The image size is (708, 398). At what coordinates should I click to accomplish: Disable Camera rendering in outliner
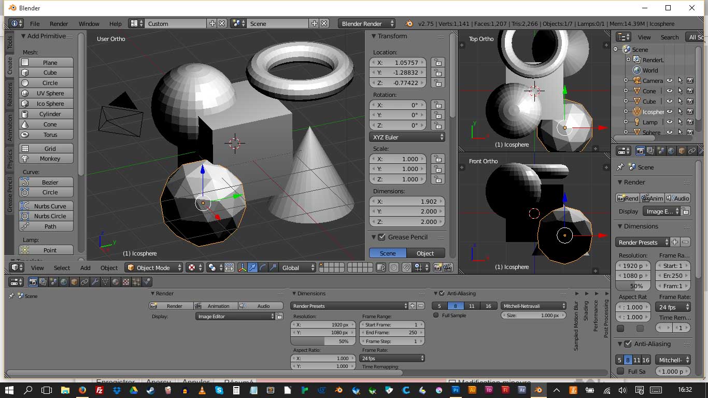pos(690,80)
